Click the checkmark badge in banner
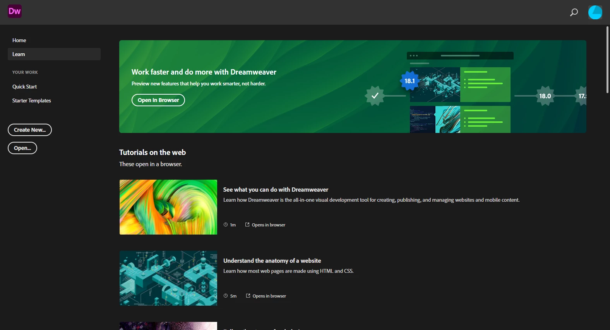This screenshot has width=610, height=330. point(375,95)
